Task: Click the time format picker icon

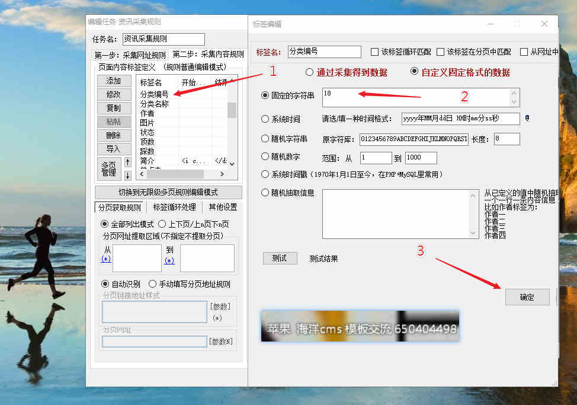Action: [527, 119]
